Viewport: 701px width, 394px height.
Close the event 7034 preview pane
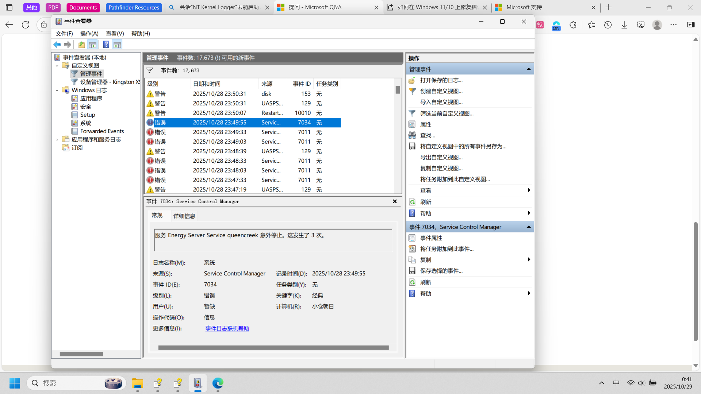coord(395,201)
